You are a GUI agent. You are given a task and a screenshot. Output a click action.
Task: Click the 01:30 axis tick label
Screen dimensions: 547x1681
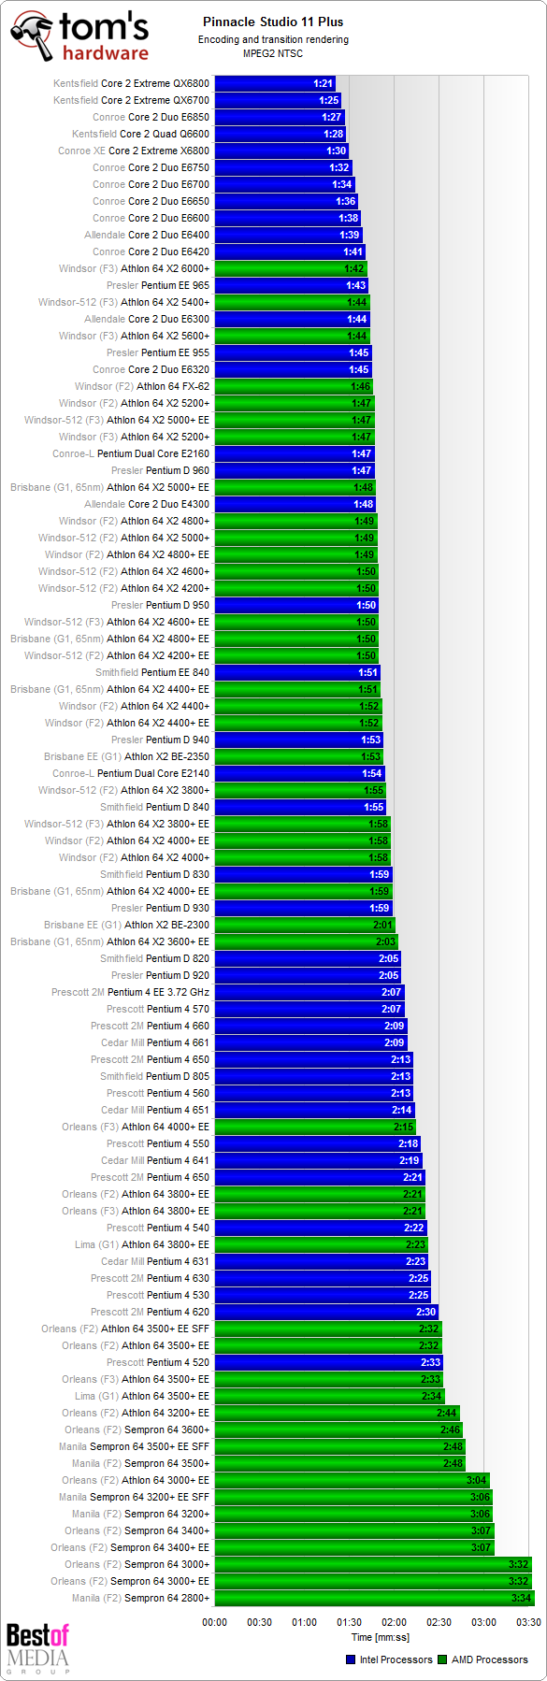(349, 1622)
